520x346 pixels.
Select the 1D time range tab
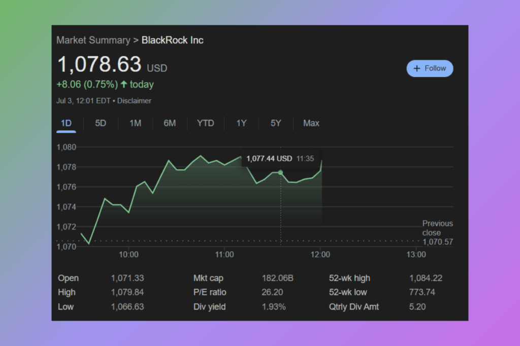coord(66,123)
